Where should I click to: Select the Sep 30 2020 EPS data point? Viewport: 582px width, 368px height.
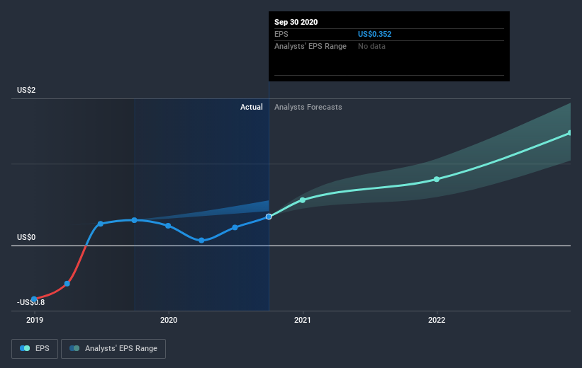269,217
